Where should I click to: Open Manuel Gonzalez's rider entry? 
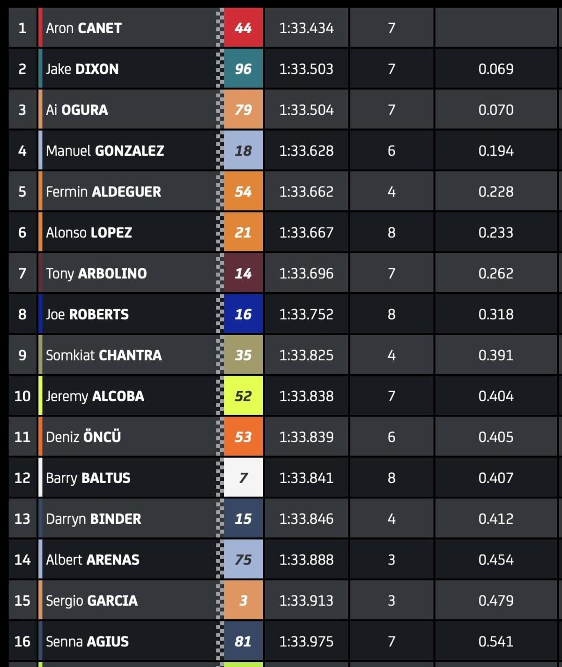(x=105, y=151)
